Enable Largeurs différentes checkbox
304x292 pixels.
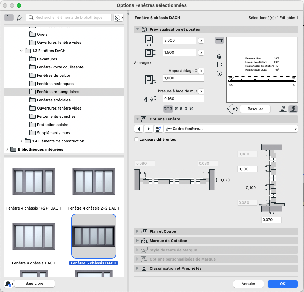pyautogui.click(x=136, y=139)
